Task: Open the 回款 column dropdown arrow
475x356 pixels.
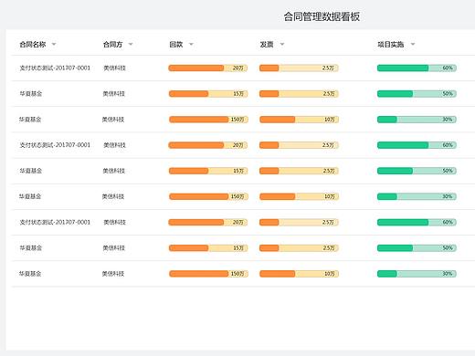Action: pyautogui.click(x=191, y=45)
